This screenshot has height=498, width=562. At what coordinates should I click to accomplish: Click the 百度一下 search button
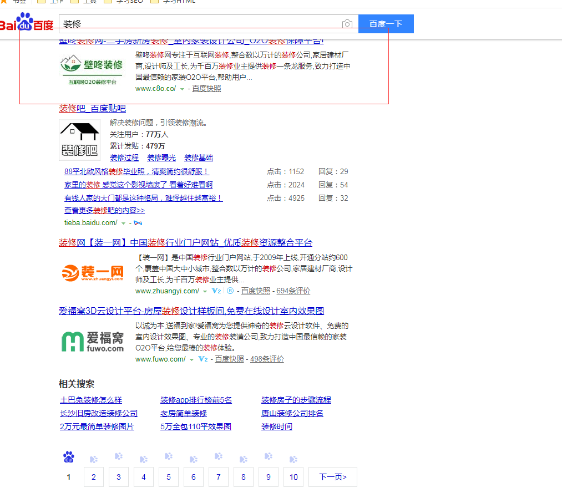[x=386, y=24]
